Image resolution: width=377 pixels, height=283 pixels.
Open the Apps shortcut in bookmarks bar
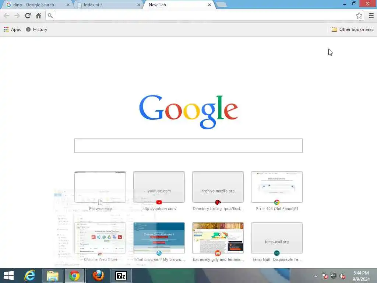[x=12, y=29]
